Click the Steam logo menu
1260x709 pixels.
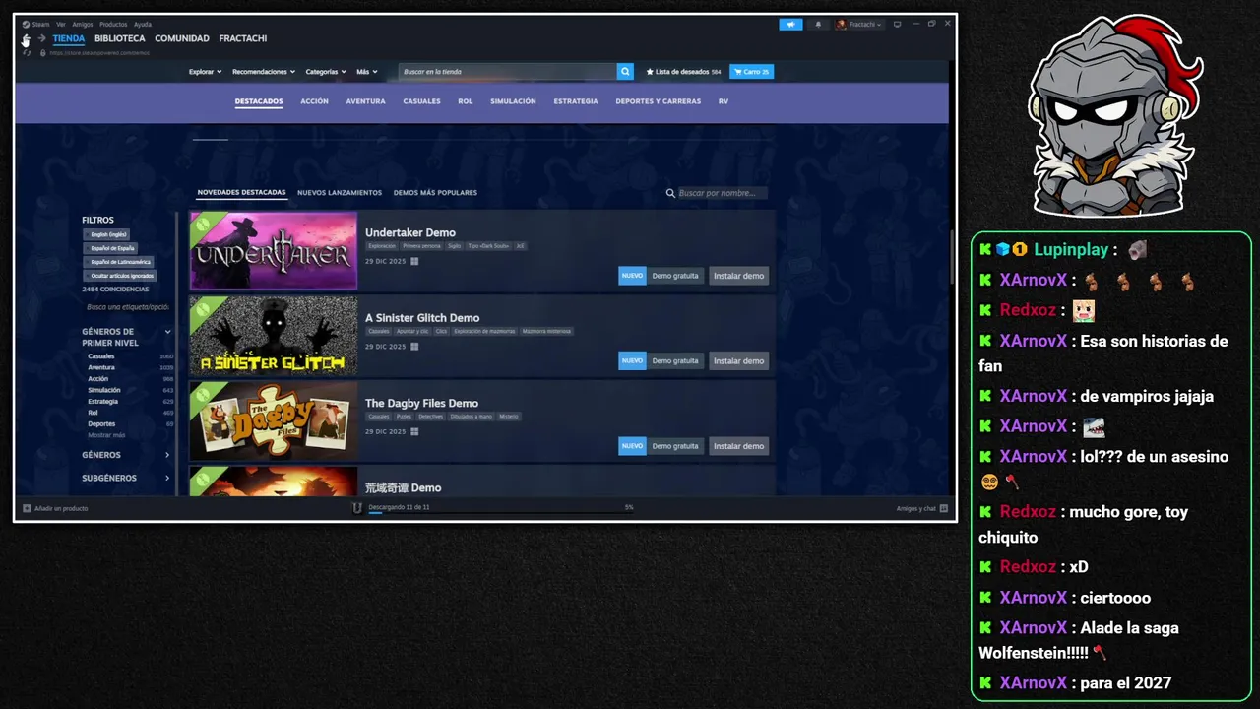[26, 24]
